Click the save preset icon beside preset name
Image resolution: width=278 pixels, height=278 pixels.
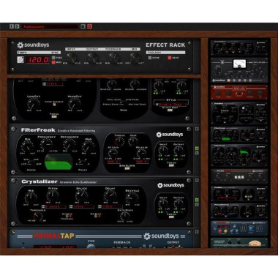click(x=83, y=26)
